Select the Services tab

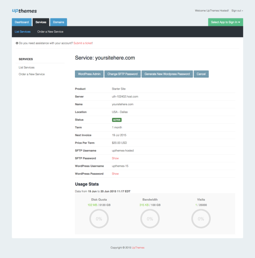(41, 22)
